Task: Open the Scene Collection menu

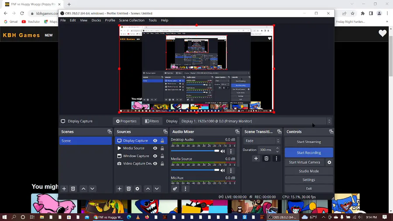Action: pos(131,20)
